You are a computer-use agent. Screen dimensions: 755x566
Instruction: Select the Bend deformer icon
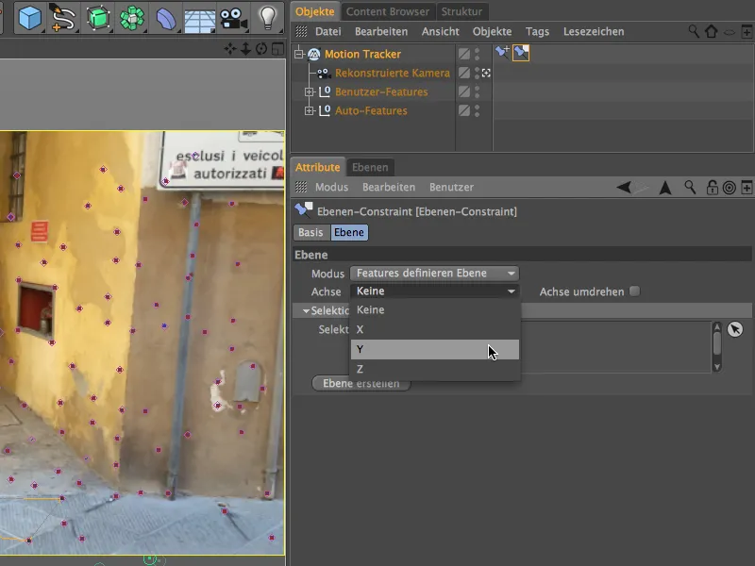point(166,18)
